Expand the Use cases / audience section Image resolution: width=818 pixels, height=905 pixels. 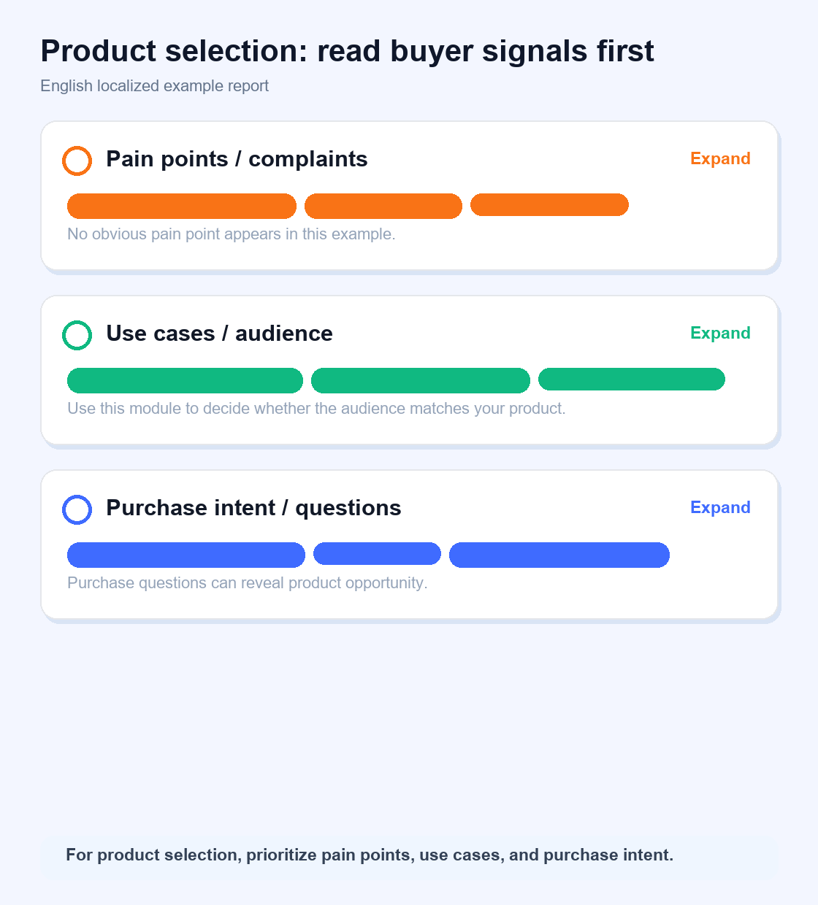coord(720,334)
